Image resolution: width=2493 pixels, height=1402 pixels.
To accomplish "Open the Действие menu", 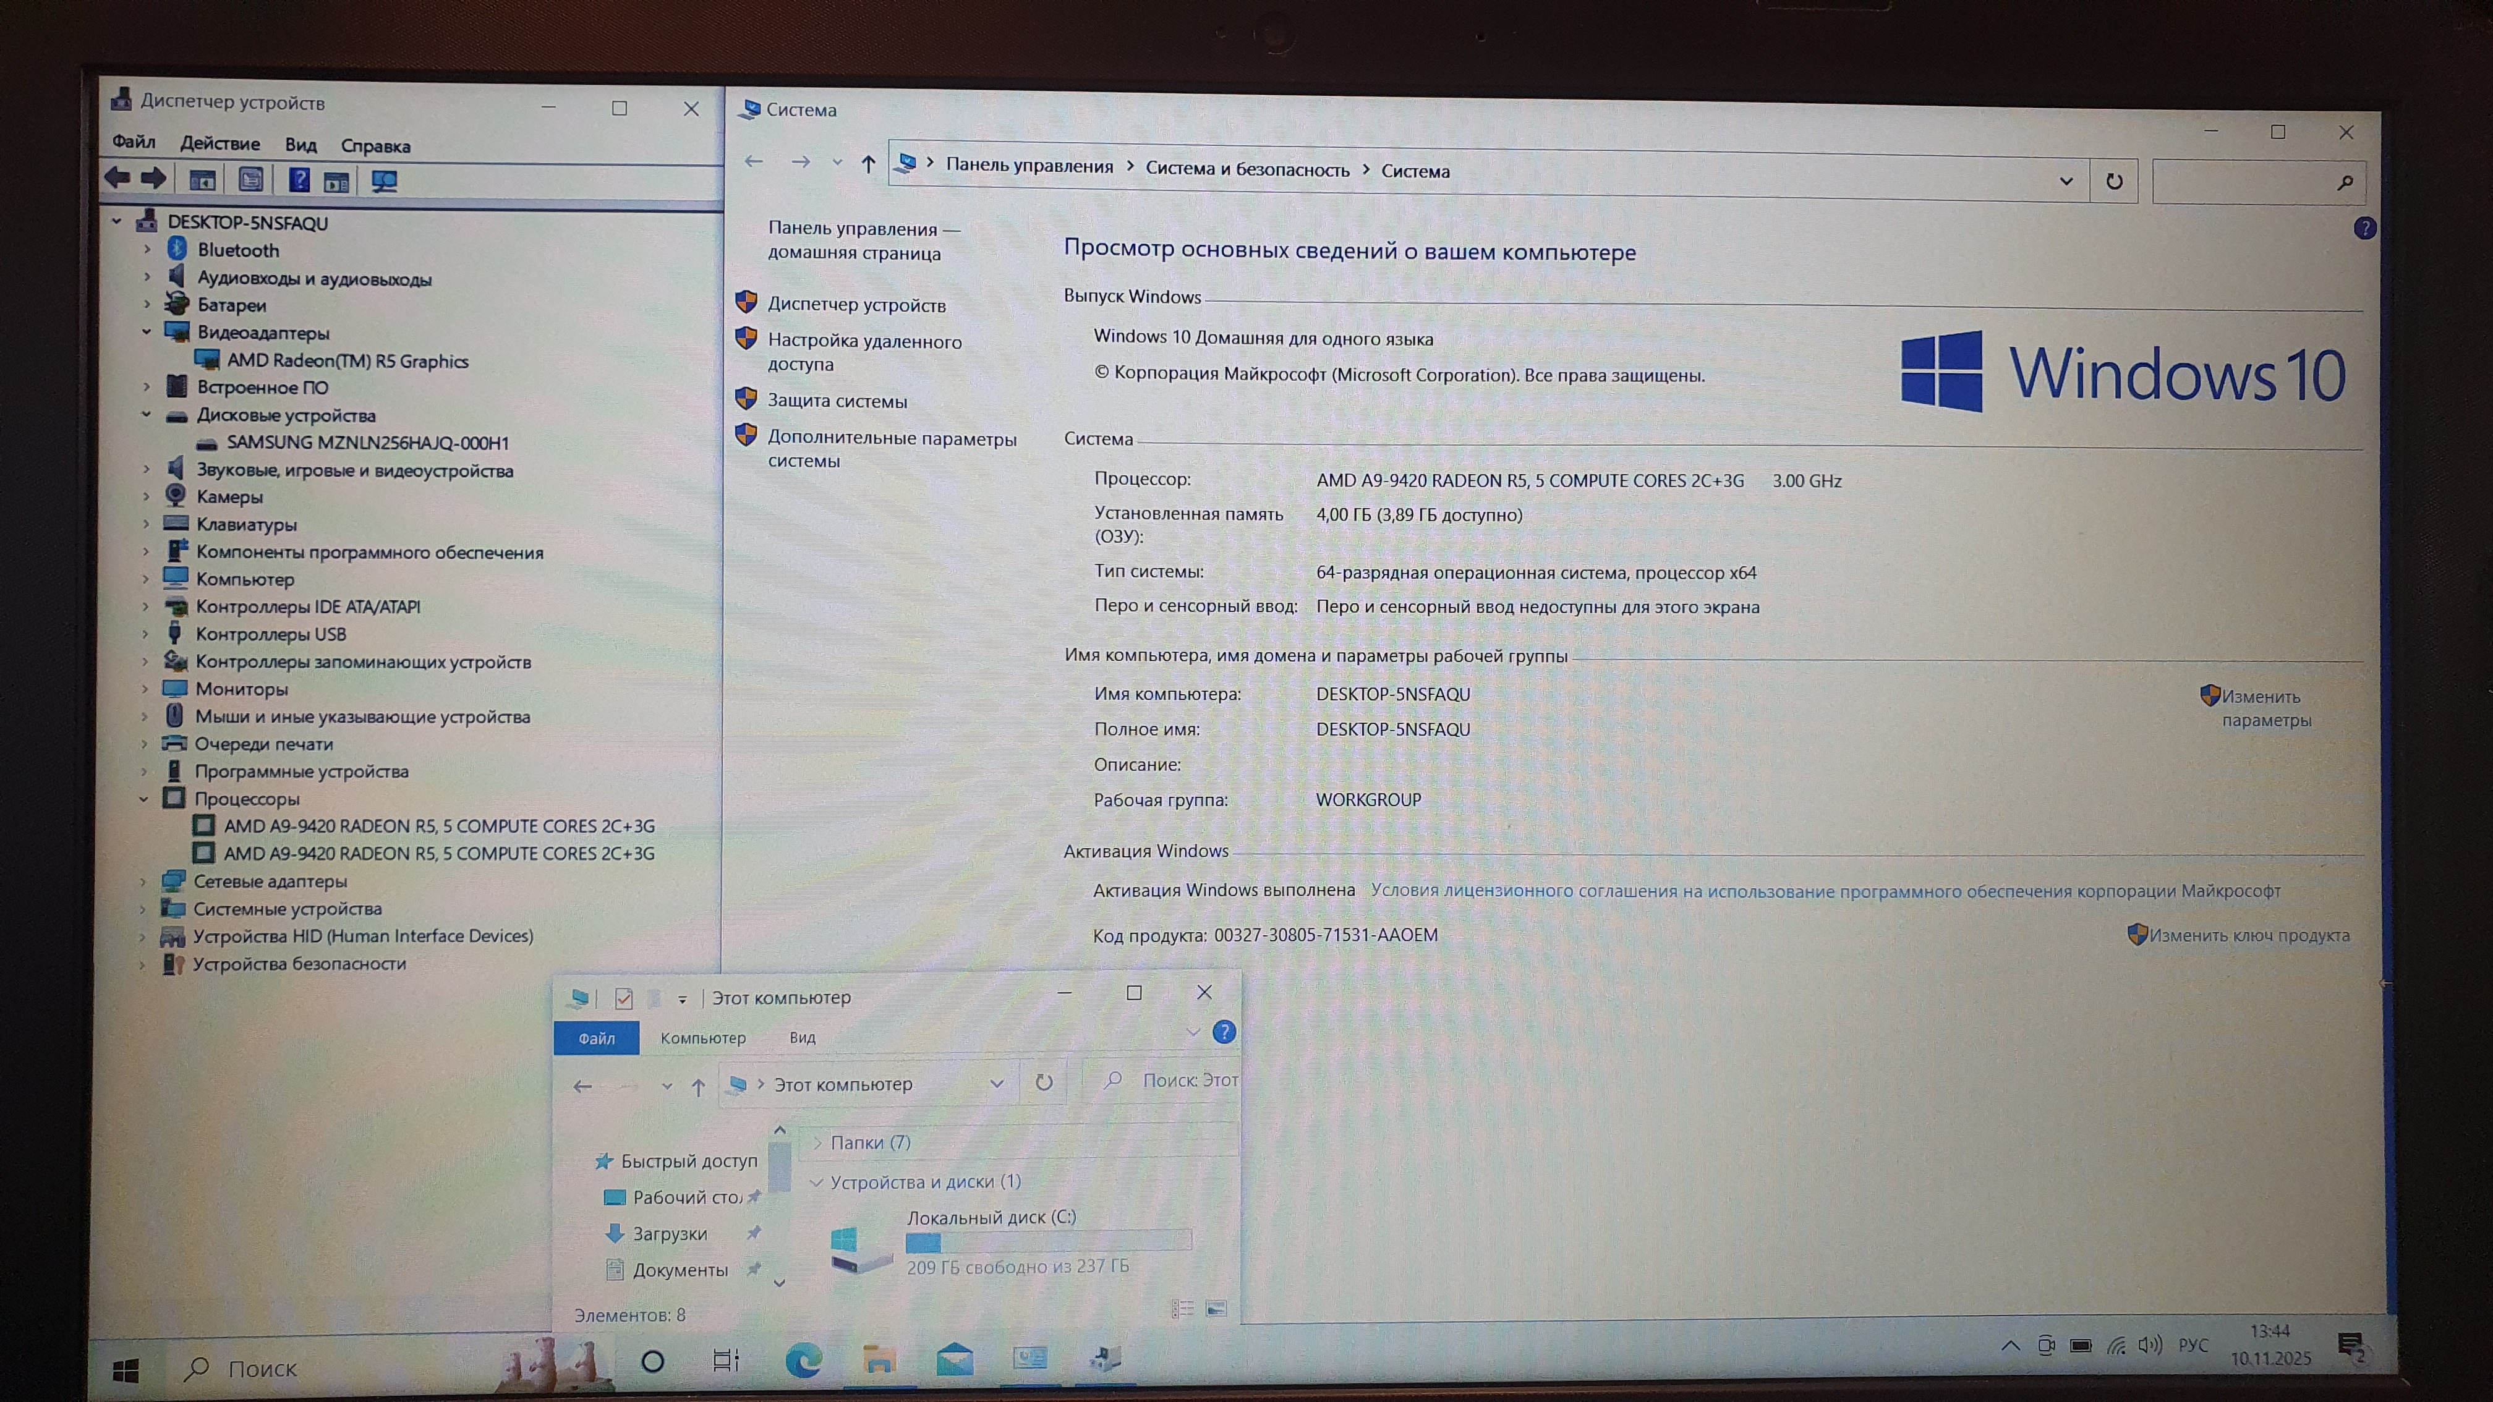I will (219, 144).
